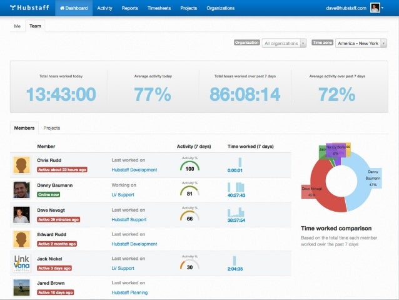This screenshot has height=300, width=399.
Task: Click the Jared Brown member name
Action: (51, 283)
